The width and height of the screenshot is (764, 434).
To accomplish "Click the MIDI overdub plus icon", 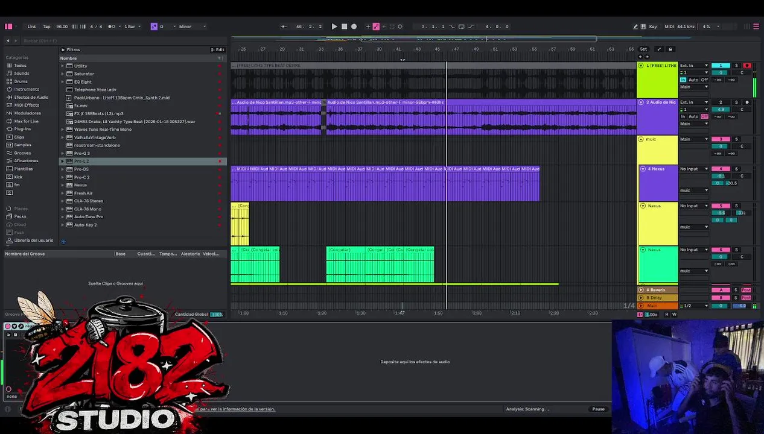I will pyautogui.click(x=368, y=27).
